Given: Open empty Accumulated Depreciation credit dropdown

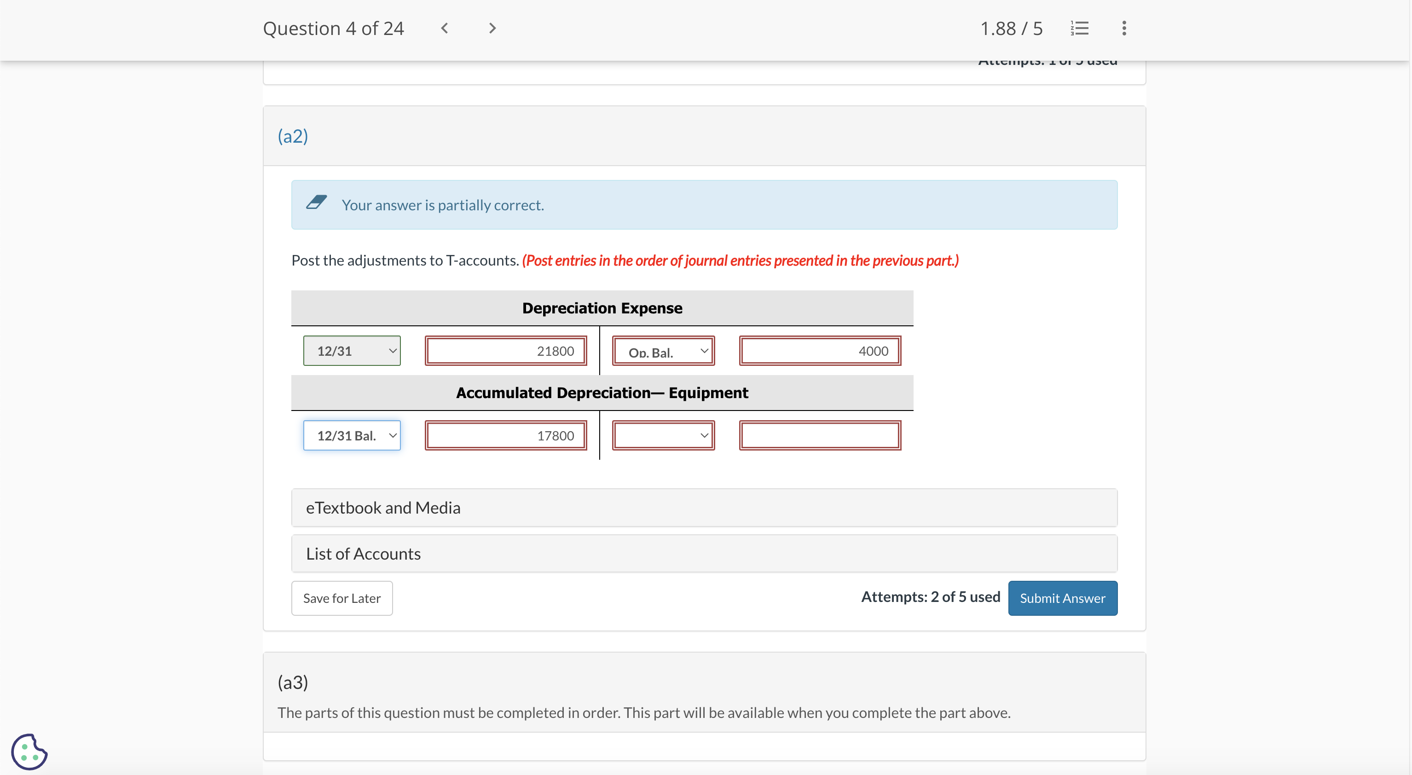Looking at the screenshot, I should (x=663, y=436).
